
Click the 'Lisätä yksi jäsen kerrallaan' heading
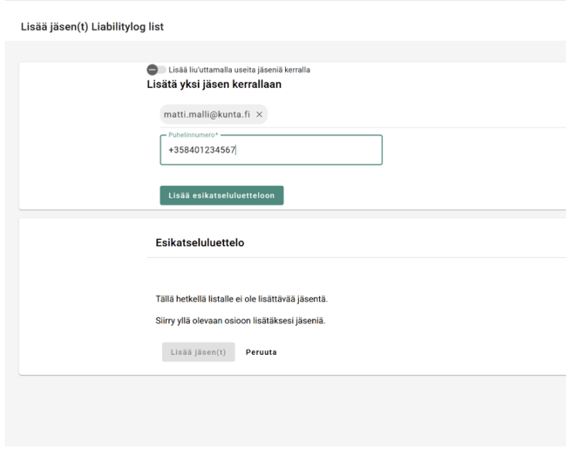[x=214, y=85]
